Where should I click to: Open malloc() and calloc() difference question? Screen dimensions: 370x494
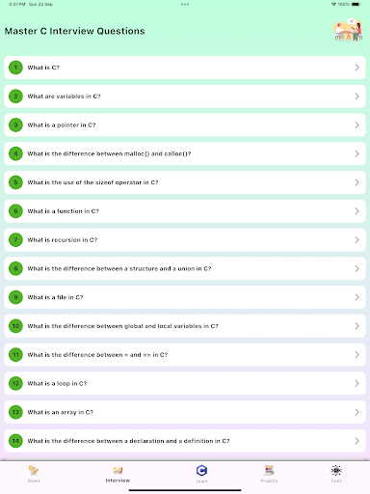(x=185, y=153)
